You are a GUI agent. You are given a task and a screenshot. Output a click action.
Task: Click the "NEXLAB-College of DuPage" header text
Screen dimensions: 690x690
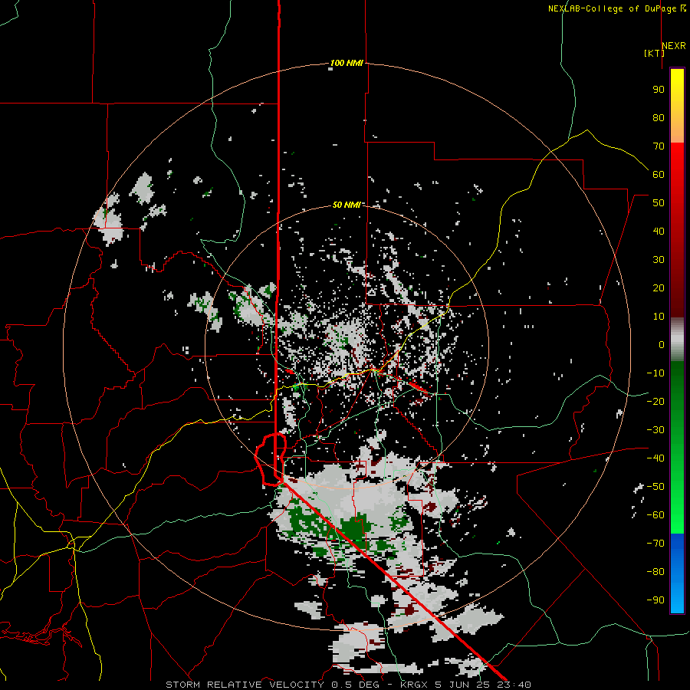(613, 8)
